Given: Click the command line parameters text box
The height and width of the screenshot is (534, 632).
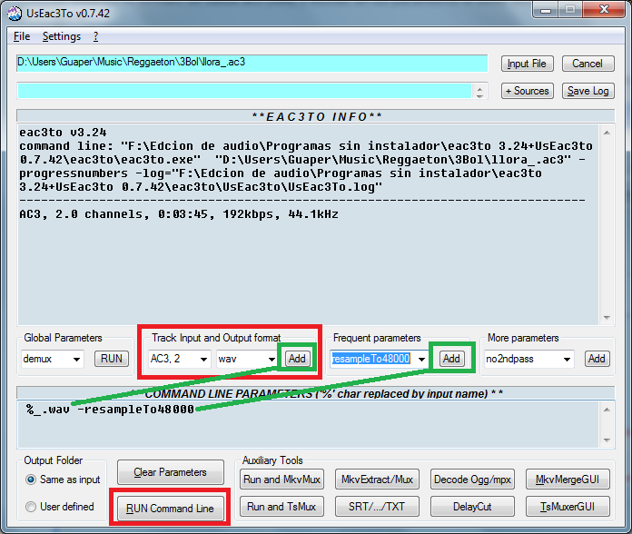Looking at the screenshot, I should tap(309, 424).
